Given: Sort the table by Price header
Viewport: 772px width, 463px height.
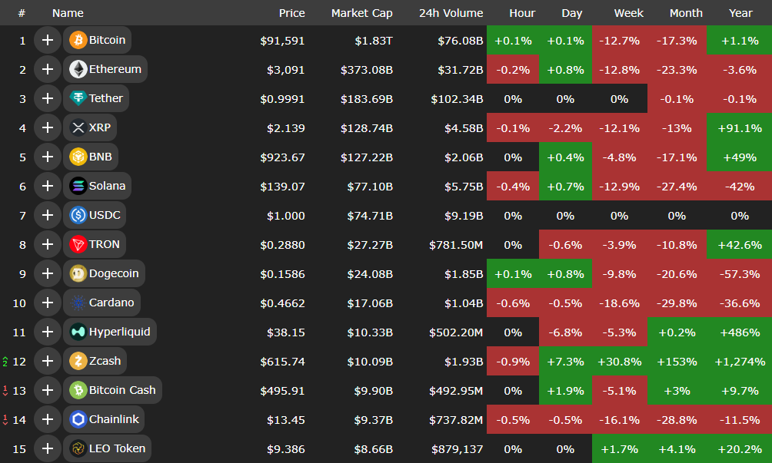Looking at the screenshot, I should (291, 13).
